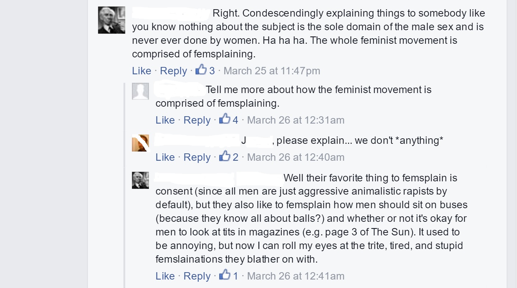Reply to the 12:31am comment
This screenshot has height=288, width=517.
197,120
